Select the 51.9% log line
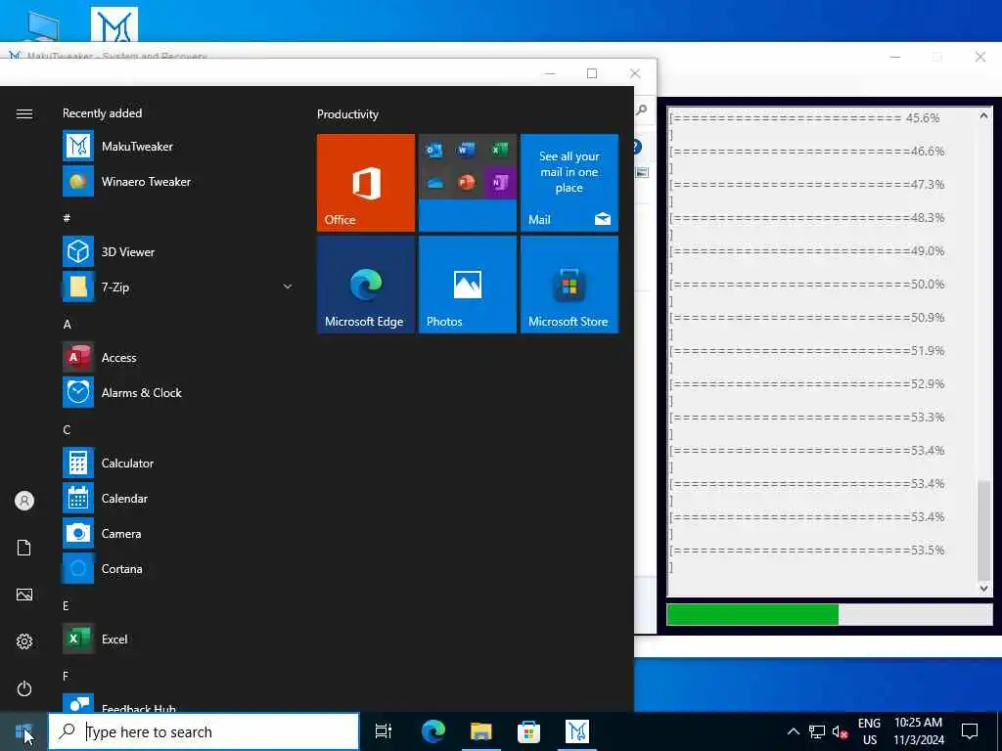The height and width of the screenshot is (751, 1002). point(807,351)
